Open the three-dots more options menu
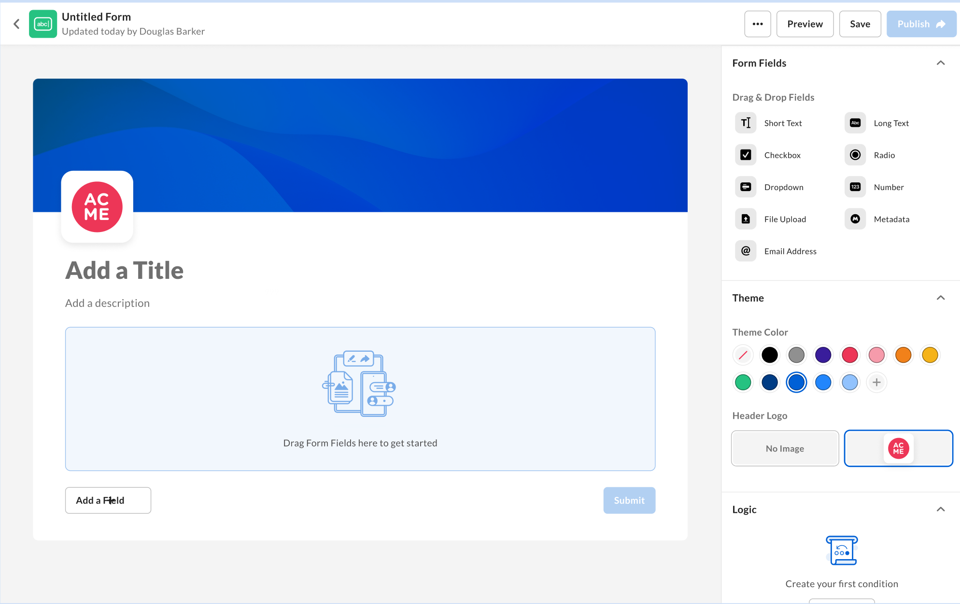Screen dimensions: 960x604 click(x=757, y=24)
